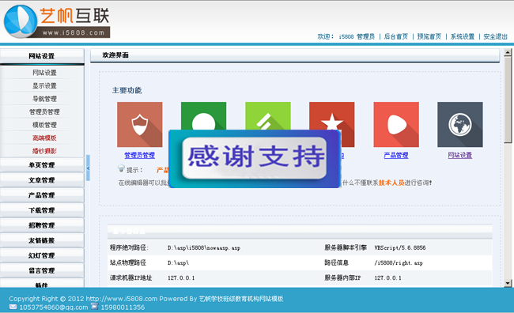The image size is (514, 313).
Task: Open the dark green circle icon tile
Action: (203, 115)
